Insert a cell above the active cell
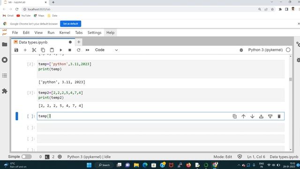This screenshot has height=169, width=300. 261,116
